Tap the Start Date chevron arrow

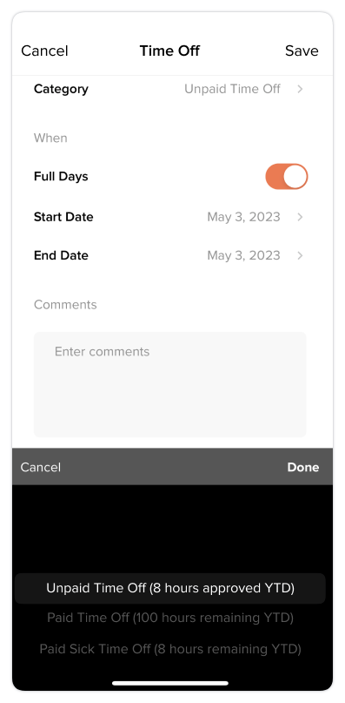[x=300, y=217]
